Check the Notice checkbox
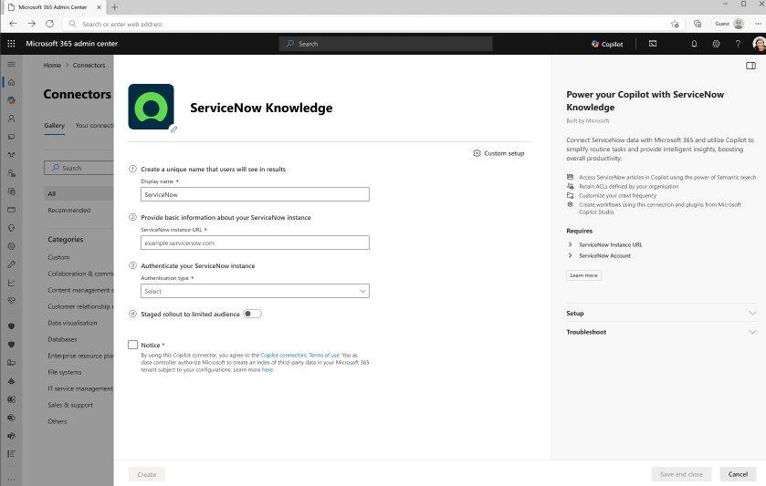This screenshot has height=486, width=766. click(133, 345)
